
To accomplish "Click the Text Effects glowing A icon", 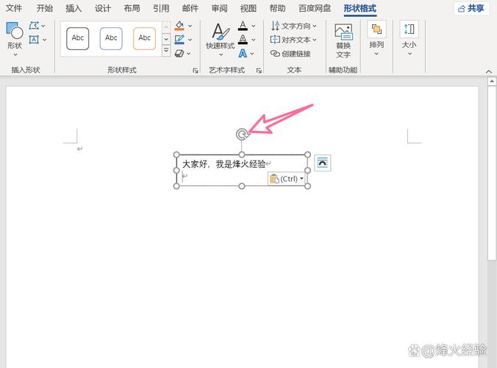I will 243,53.
